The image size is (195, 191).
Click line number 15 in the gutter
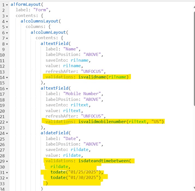click(2, 83)
